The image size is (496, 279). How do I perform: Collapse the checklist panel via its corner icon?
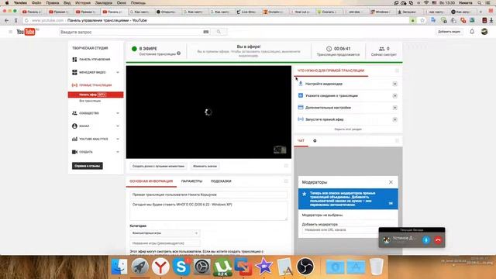[397, 71]
